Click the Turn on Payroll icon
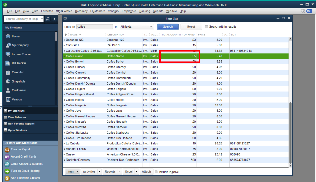 7,150
